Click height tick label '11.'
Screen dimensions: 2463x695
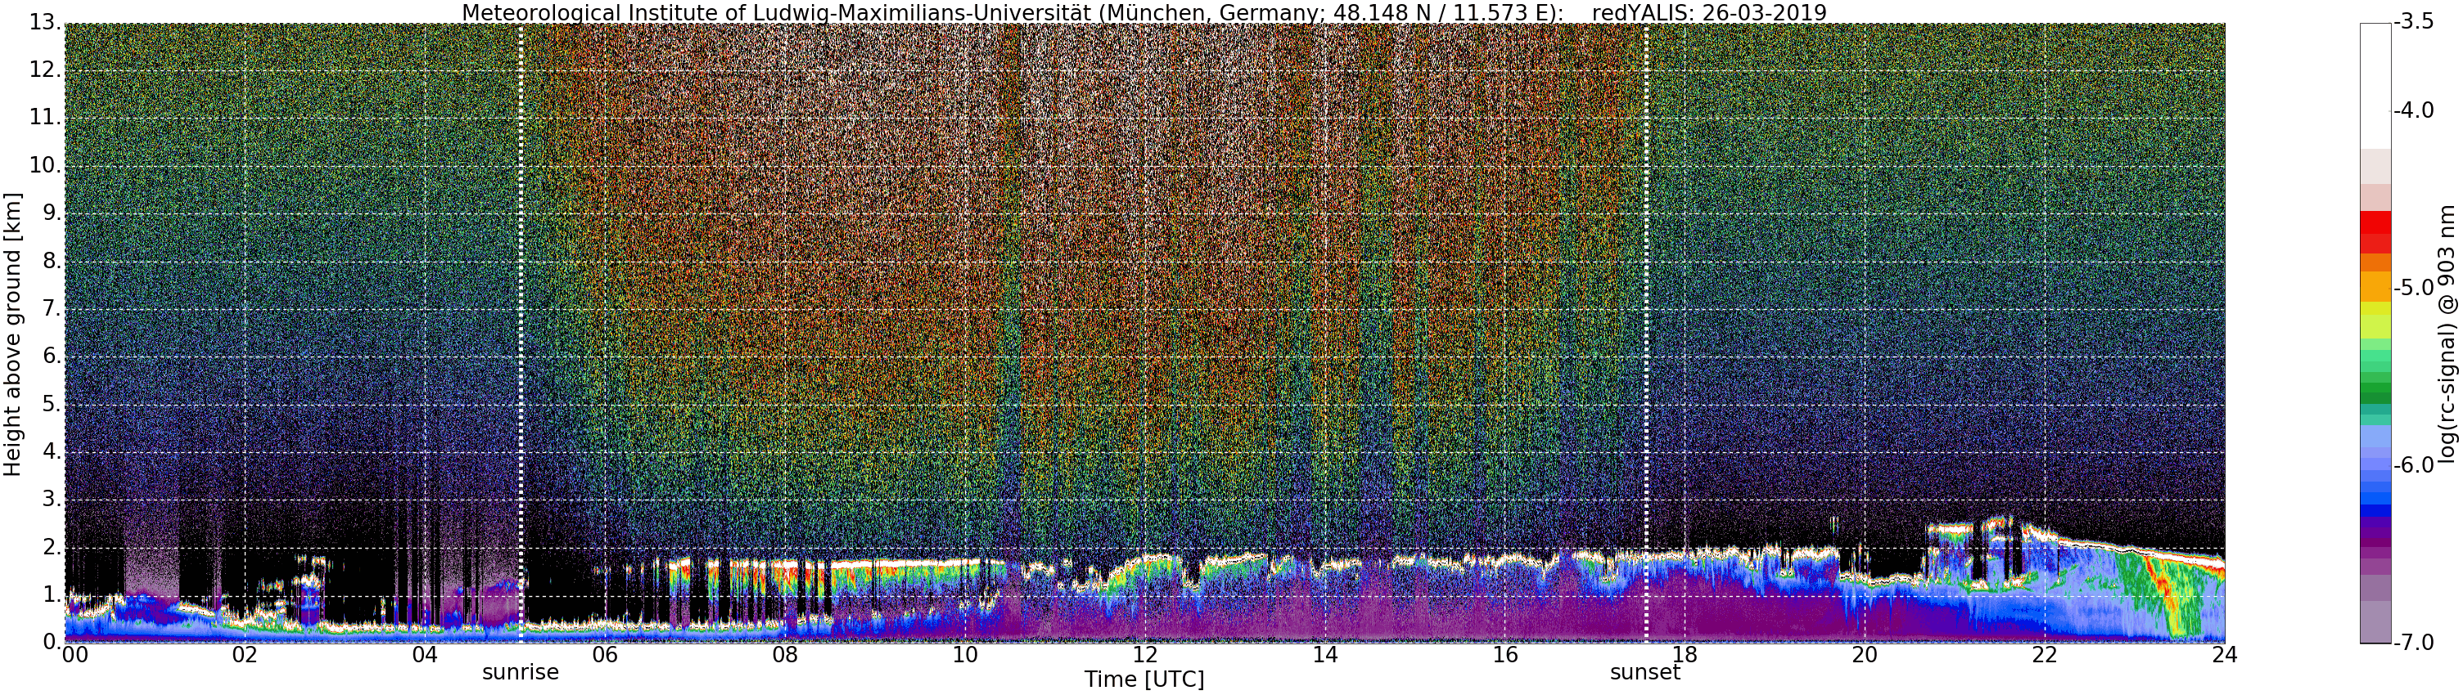(44, 118)
